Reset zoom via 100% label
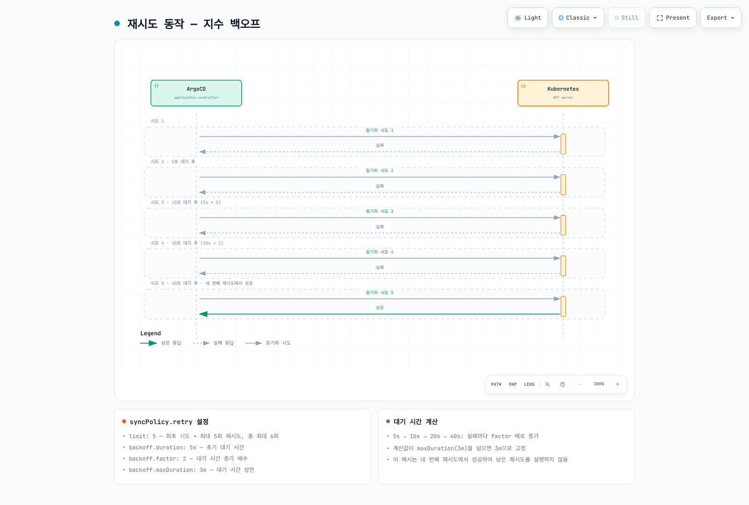The image size is (749, 505). (x=599, y=384)
